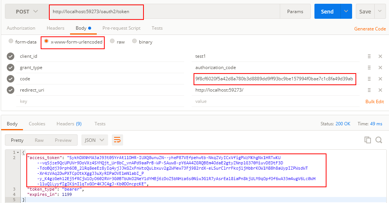The image size is (389, 203).
Task: Uncheck the grant_type parameter row
Action: pos(11,68)
